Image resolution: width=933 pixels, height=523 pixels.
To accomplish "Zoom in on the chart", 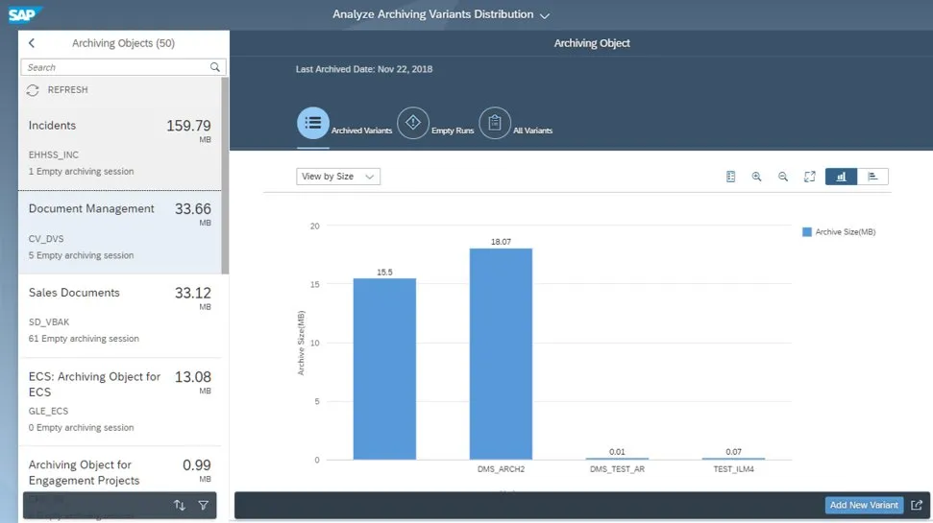I will pyautogui.click(x=757, y=177).
